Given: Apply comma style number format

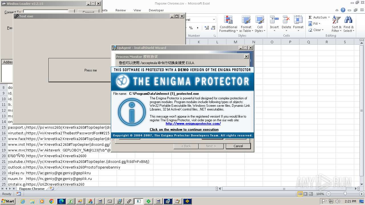Looking at the screenshot, I should coord(198,28).
